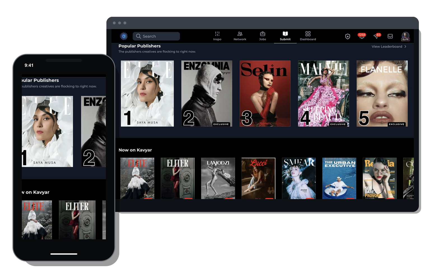Select the LAMODZI magazine cover

coord(218,178)
